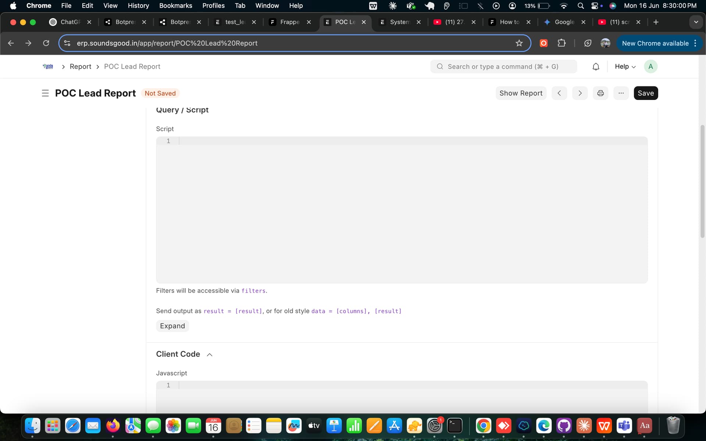Open the tab search dropdown arrow
Image resolution: width=706 pixels, height=441 pixels.
[696, 22]
